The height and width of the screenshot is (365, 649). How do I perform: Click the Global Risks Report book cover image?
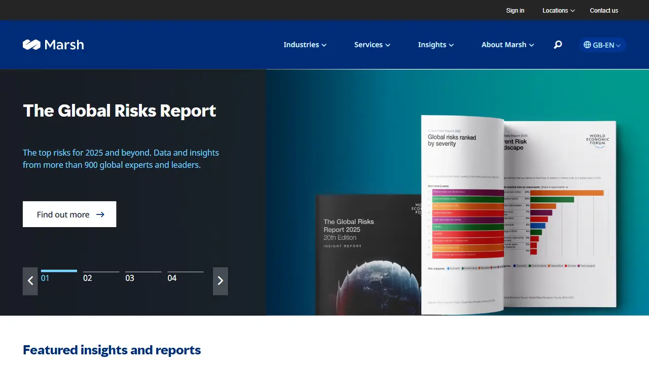click(368, 254)
